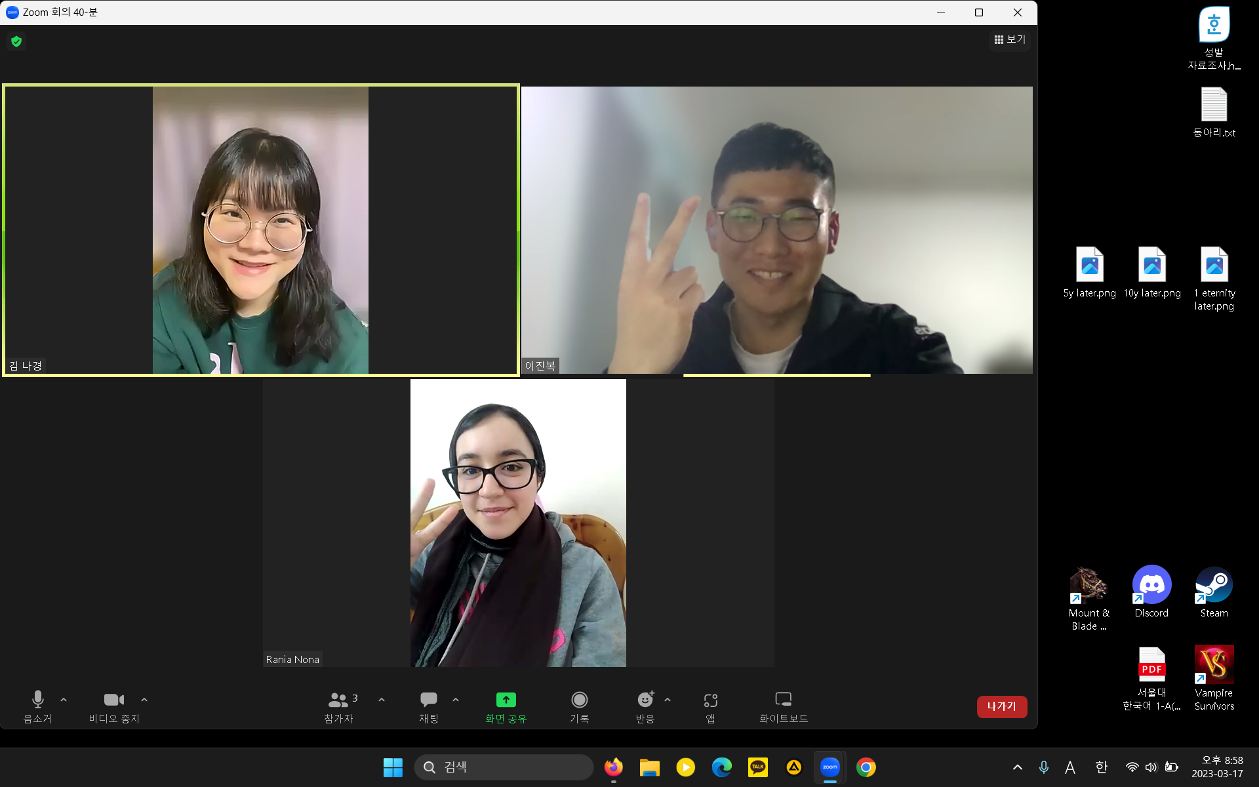The height and width of the screenshot is (787, 1259).
Task: Select 동아리.txt file on desktop
Action: click(x=1214, y=112)
